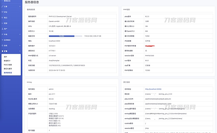Click the 评论 label in sidebar

[x=6, y=12]
